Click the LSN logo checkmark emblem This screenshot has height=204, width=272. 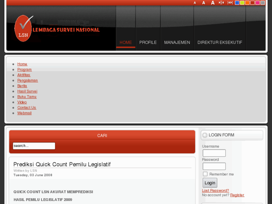[23, 28]
